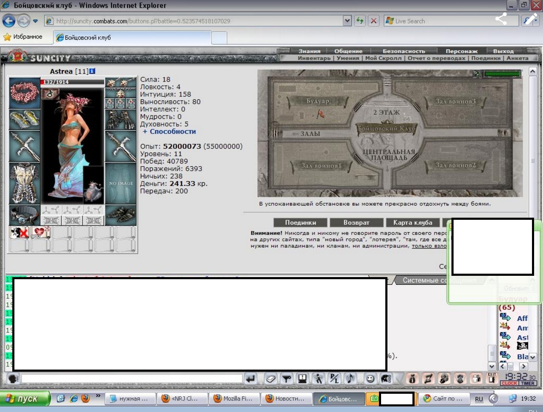Switch to Системные сообщения tab
543x412 pixels.
(440, 280)
